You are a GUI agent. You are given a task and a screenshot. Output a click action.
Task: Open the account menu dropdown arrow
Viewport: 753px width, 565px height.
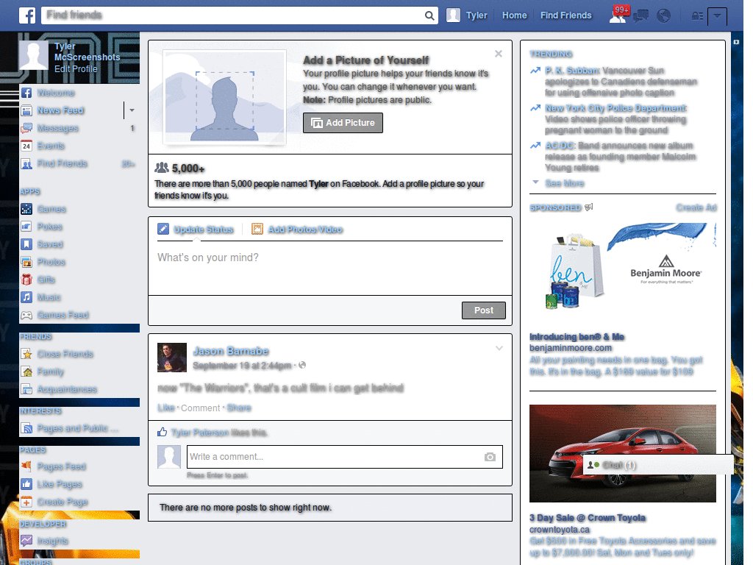tap(717, 16)
